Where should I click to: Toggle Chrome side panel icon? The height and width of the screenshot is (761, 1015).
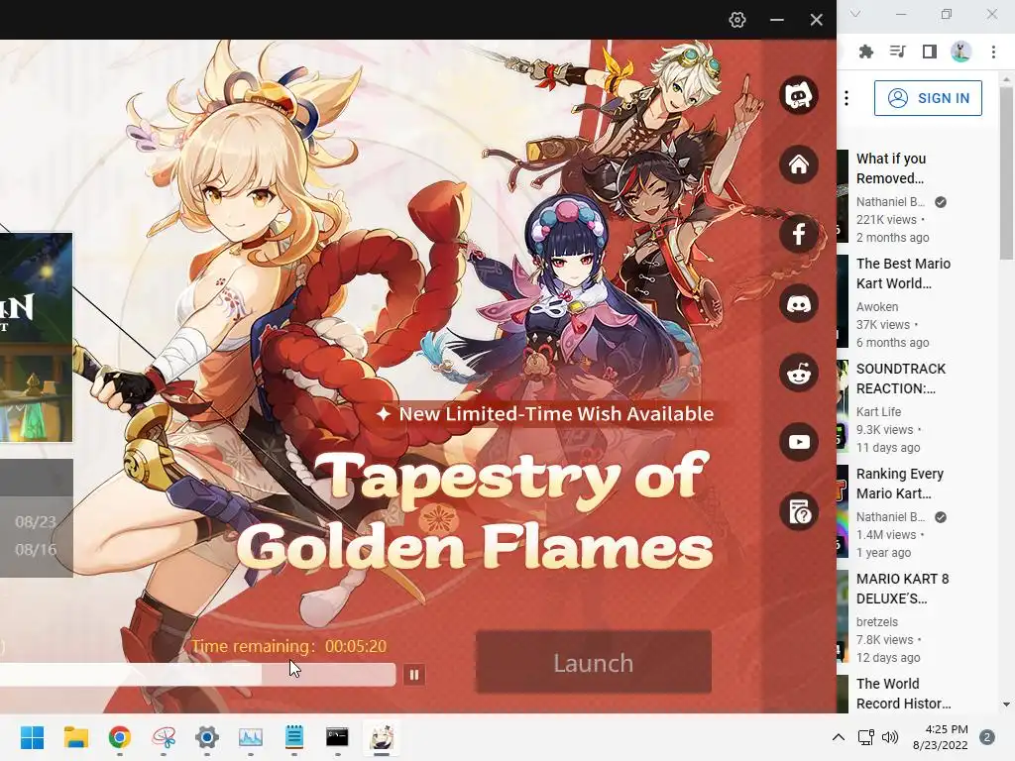click(x=929, y=52)
